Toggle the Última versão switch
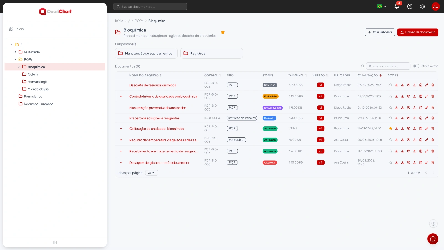 pyautogui.click(x=416, y=66)
